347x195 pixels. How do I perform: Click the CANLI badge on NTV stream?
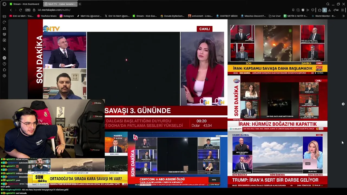point(205,29)
